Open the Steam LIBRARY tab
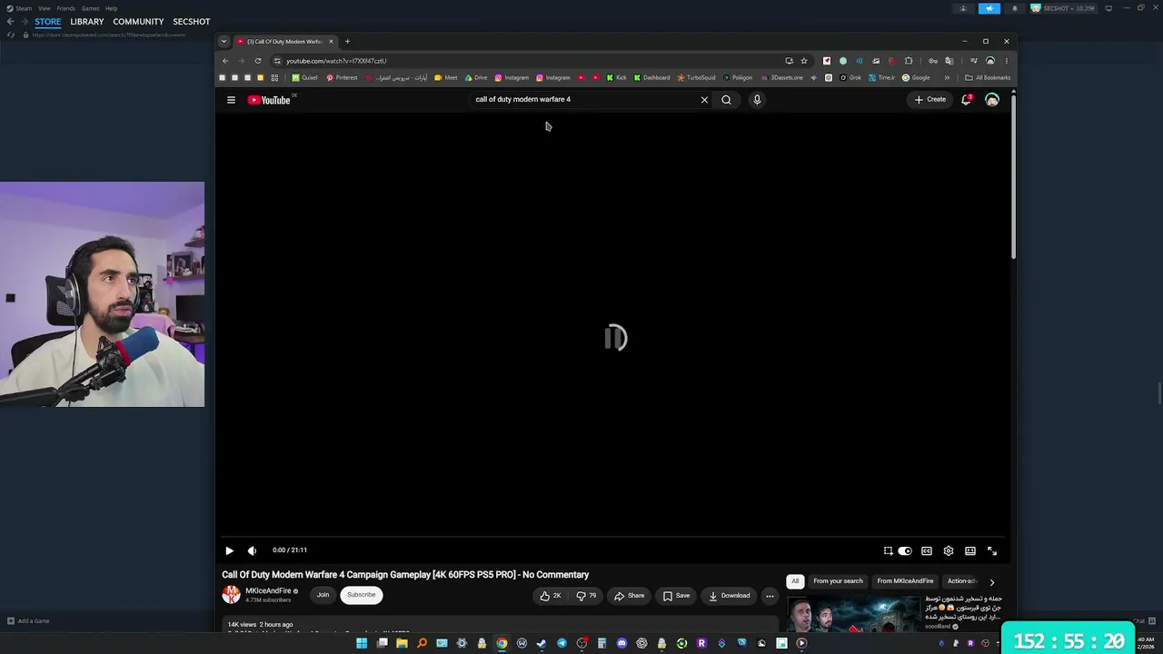The image size is (1163, 654). pyautogui.click(x=87, y=22)
